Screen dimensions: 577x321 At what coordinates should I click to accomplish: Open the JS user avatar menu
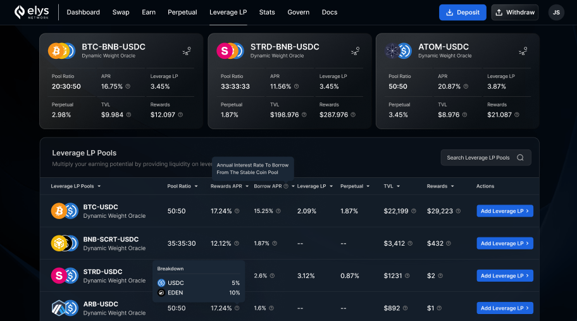(556, 13)
